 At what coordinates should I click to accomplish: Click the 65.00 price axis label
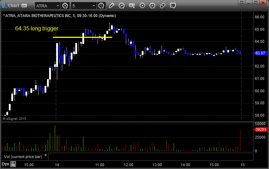[x=259, y=29]
